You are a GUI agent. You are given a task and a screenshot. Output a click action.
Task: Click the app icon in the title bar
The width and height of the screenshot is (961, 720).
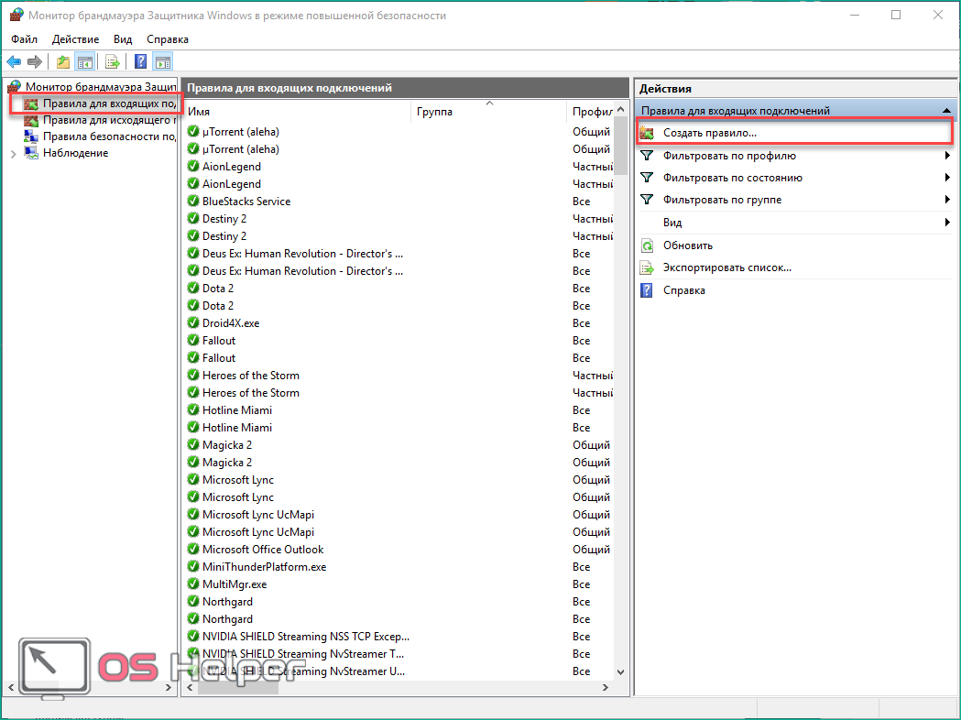(16, 16)
